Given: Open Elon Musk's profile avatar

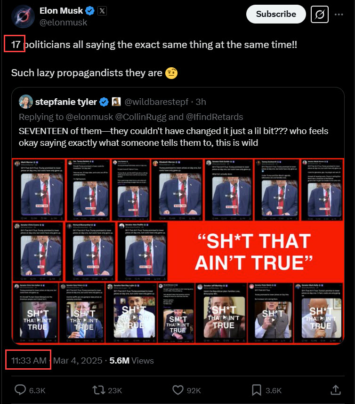Looking at the screenshot, I should 23,16.
